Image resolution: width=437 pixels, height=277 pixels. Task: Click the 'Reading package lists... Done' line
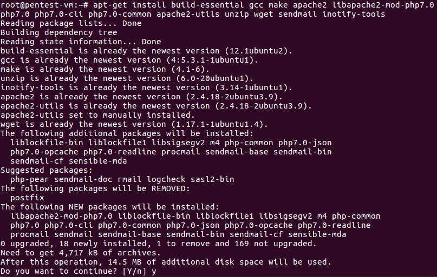(71, 24)
